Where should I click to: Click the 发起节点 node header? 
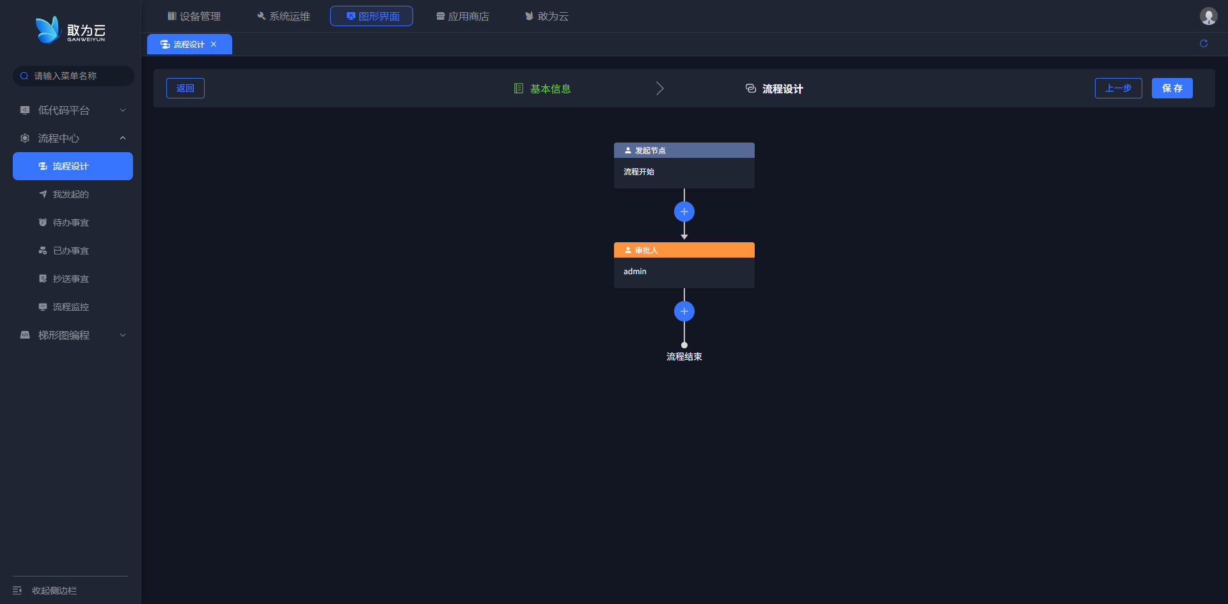[x=684, y=150]
